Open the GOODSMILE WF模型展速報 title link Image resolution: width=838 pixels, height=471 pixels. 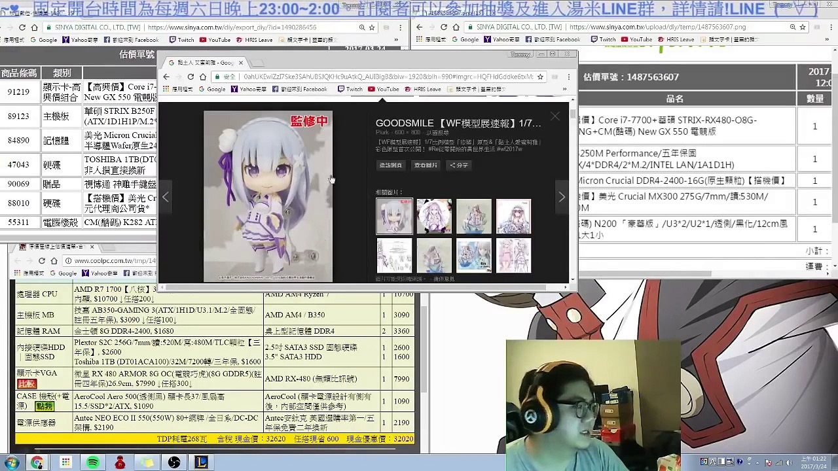pyautogui.click(x=458, y=123)
